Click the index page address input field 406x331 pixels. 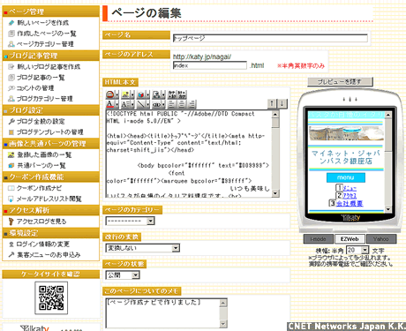(210, 65)
